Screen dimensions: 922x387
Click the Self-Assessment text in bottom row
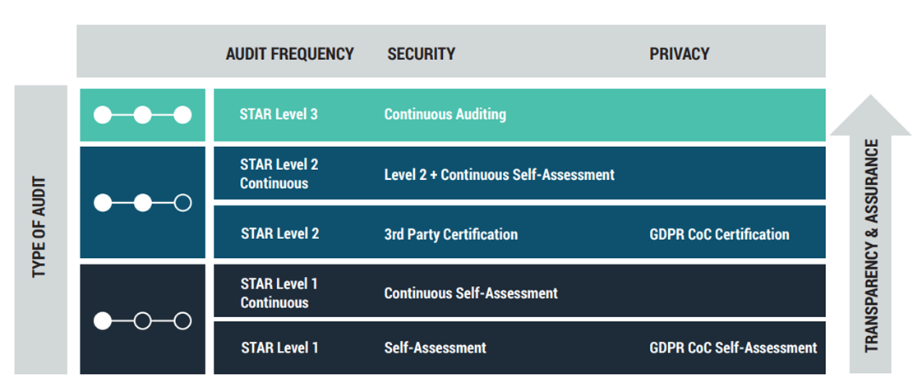coord(436,348)
